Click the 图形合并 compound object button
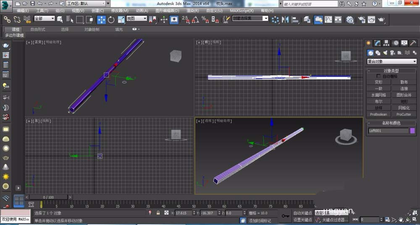The image size is (420, 225). (x=404, y=95)
